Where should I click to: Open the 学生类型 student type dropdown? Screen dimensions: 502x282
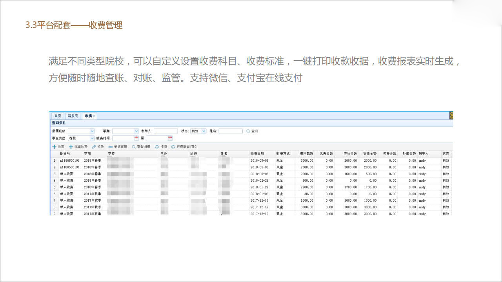(x=92, y=138)
